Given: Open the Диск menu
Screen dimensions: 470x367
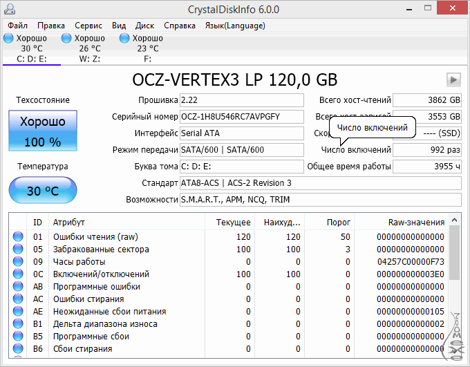Looking at the screenshot, I should (x=144, y=26).
